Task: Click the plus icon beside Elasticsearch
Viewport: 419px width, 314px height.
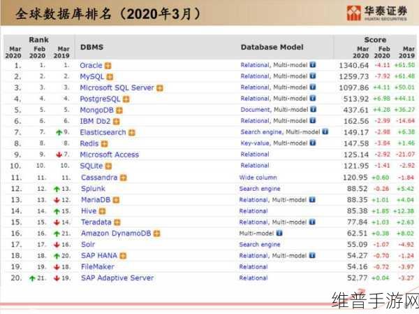Action: click(x=132, y=133)
